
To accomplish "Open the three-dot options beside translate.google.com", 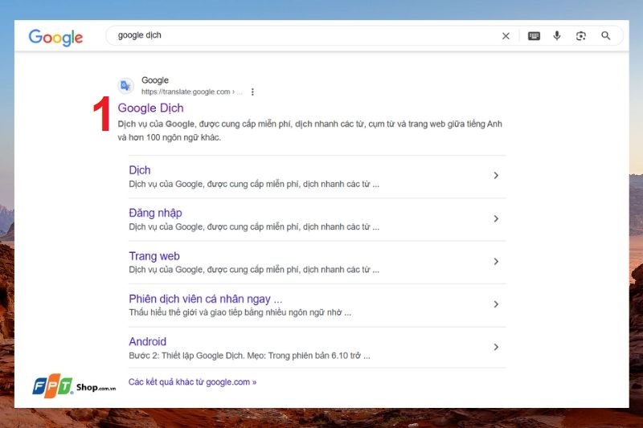I will [252, 92].
